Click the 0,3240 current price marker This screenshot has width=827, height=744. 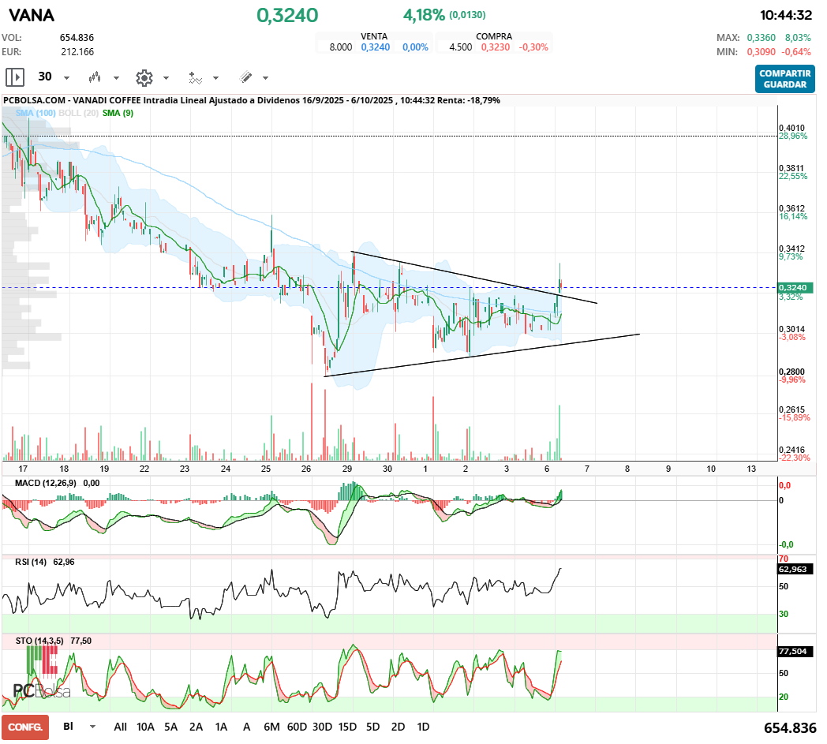pyautogui.click(x=795, y=287)
